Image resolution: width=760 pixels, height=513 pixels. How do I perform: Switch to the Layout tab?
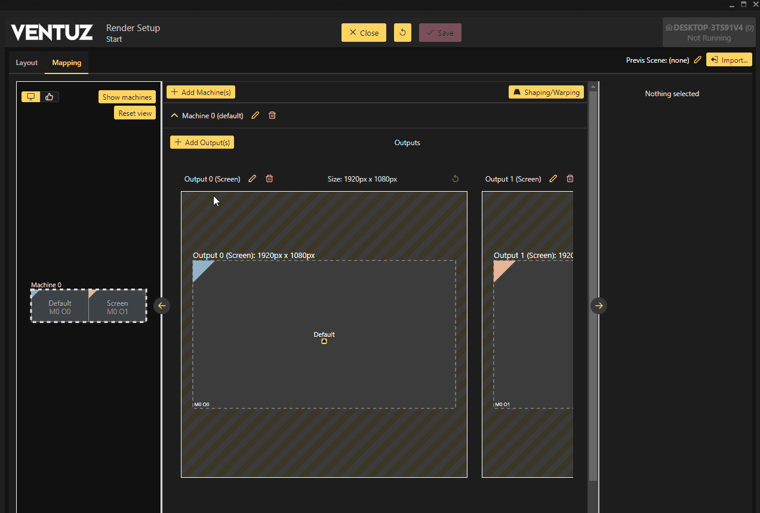27,63
